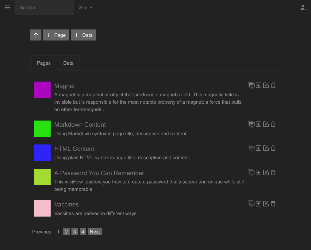The height and width of the screenshot is (250, 311).
Task: Open the Markdown Content page link
Action: click(80, 125)
